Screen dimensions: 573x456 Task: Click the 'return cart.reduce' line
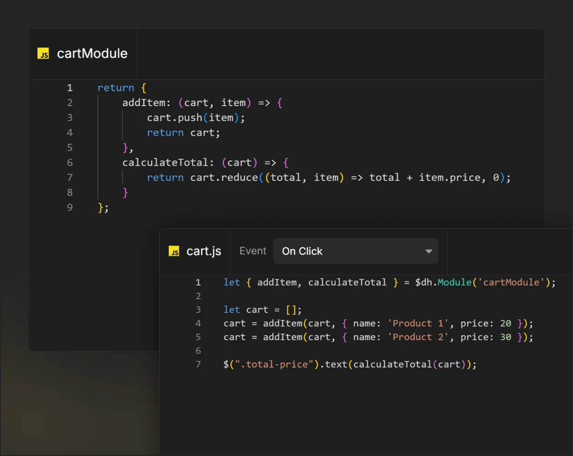tap(329, 177)
